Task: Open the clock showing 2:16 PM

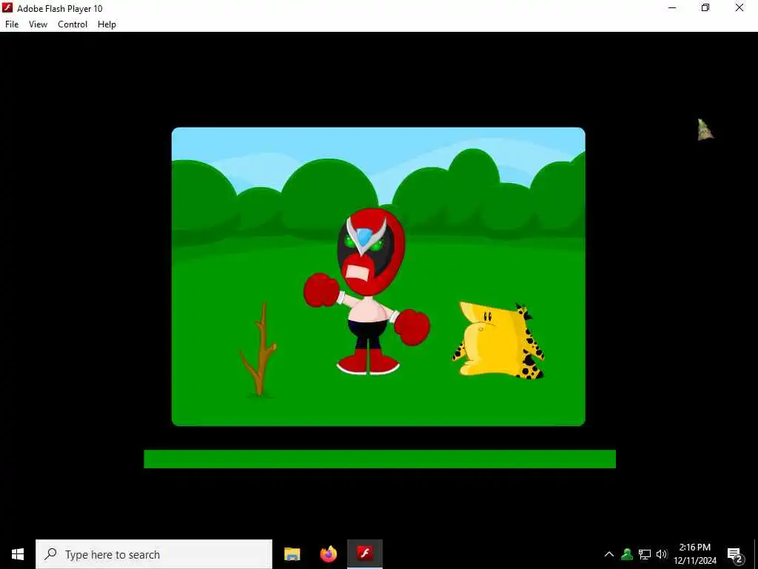Action: [694, 554]
